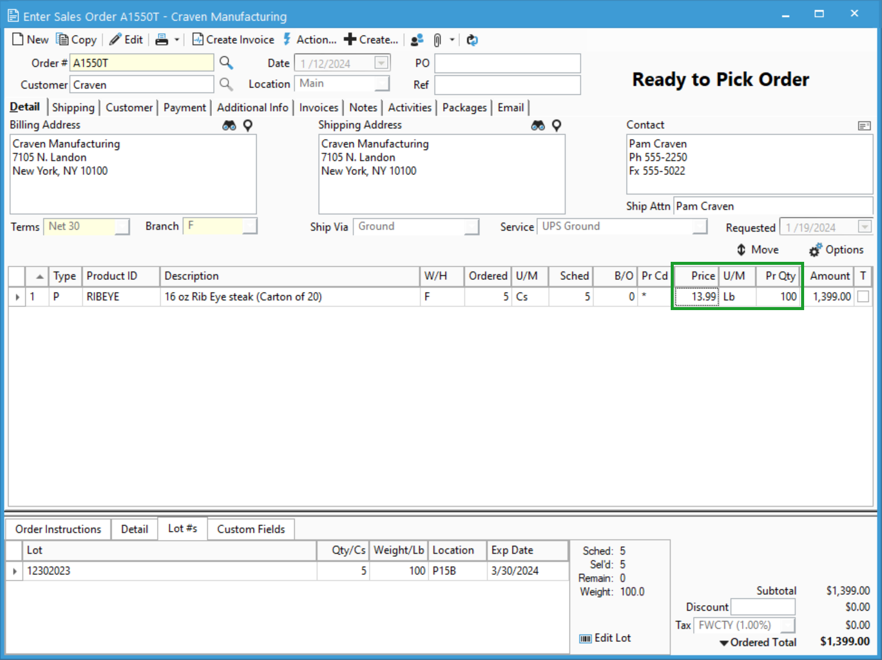Screen dimensions: 882x660
Task: Click the paperclip attachments icon
Action: [x=437, y=40]
